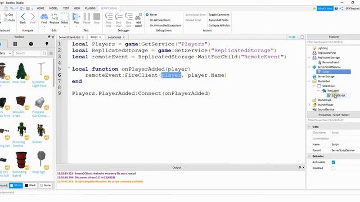
Task: Collapse the StarterGui tree node
Action: pos(309,81)
